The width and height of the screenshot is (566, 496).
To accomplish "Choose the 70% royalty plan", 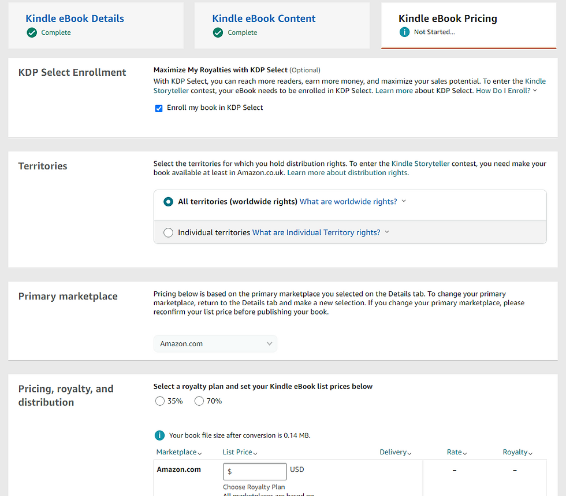I will pos(199,401).
